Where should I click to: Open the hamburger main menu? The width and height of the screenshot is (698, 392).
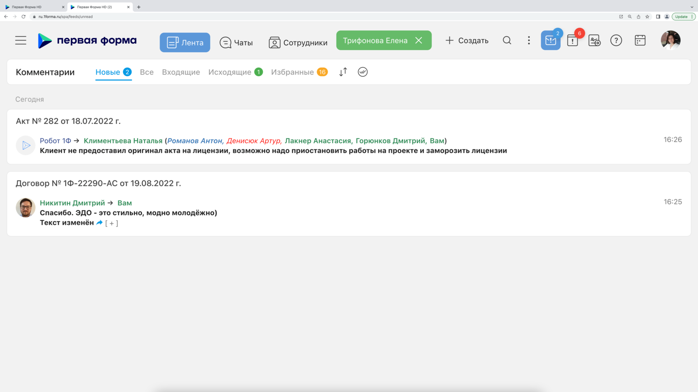(x=21, y=40)
